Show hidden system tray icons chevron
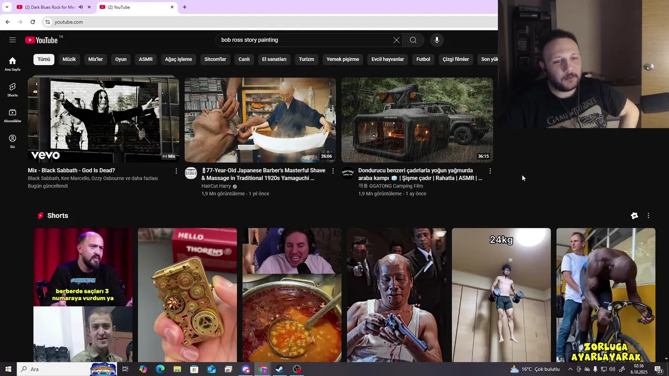Screen dimensions: 669x376 pos(570,369)
